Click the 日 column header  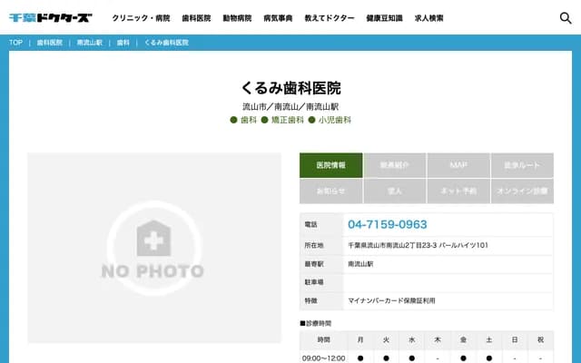click(515, 339)
